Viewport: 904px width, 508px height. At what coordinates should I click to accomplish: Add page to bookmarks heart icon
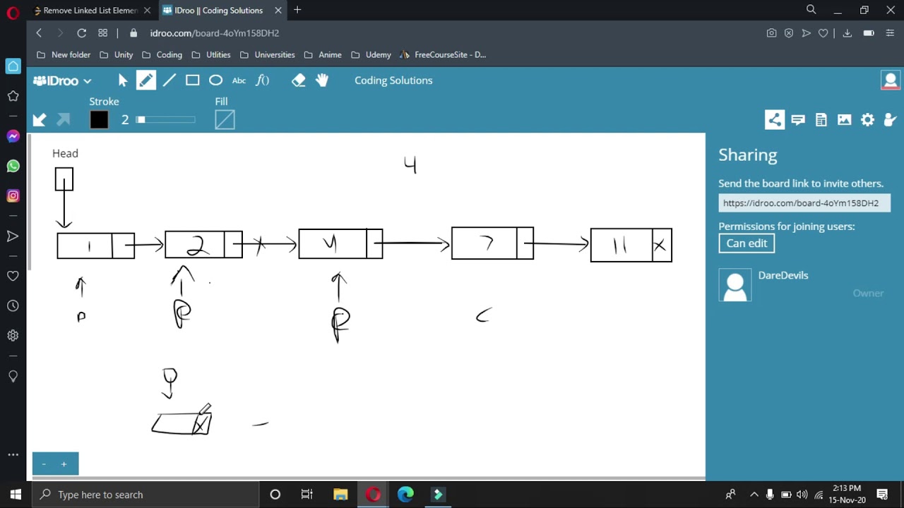[823, 33]
